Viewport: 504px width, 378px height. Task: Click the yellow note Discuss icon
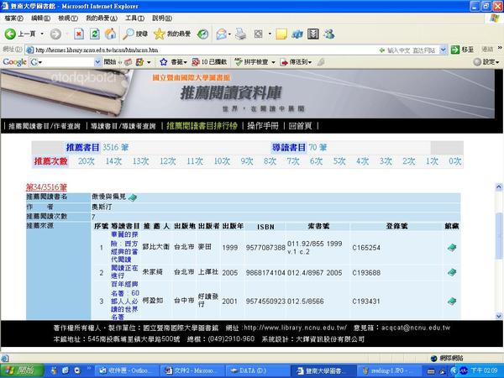tap(281, 34)
